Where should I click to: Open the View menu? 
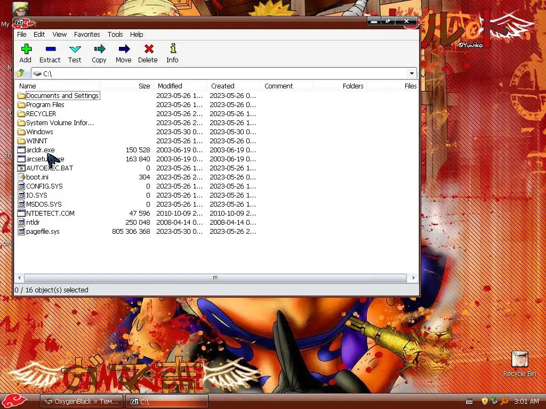pos(60,35)
